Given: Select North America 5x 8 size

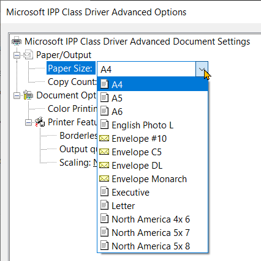Looking at the screenshot, I should pyautogui.click(x=153, y=246).
